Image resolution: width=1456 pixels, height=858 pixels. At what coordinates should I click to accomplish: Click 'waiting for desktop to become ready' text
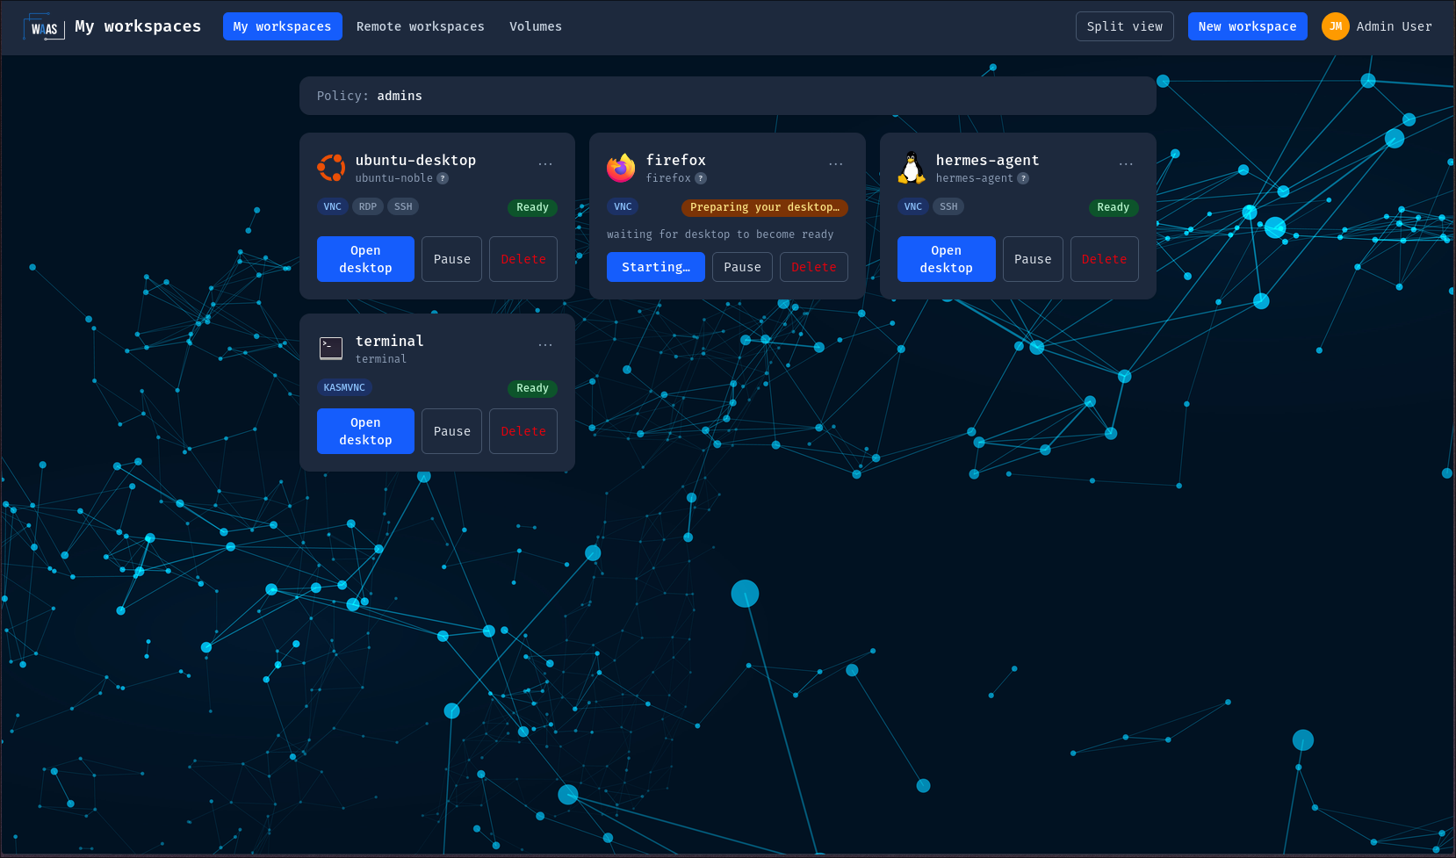pos(720,234)
